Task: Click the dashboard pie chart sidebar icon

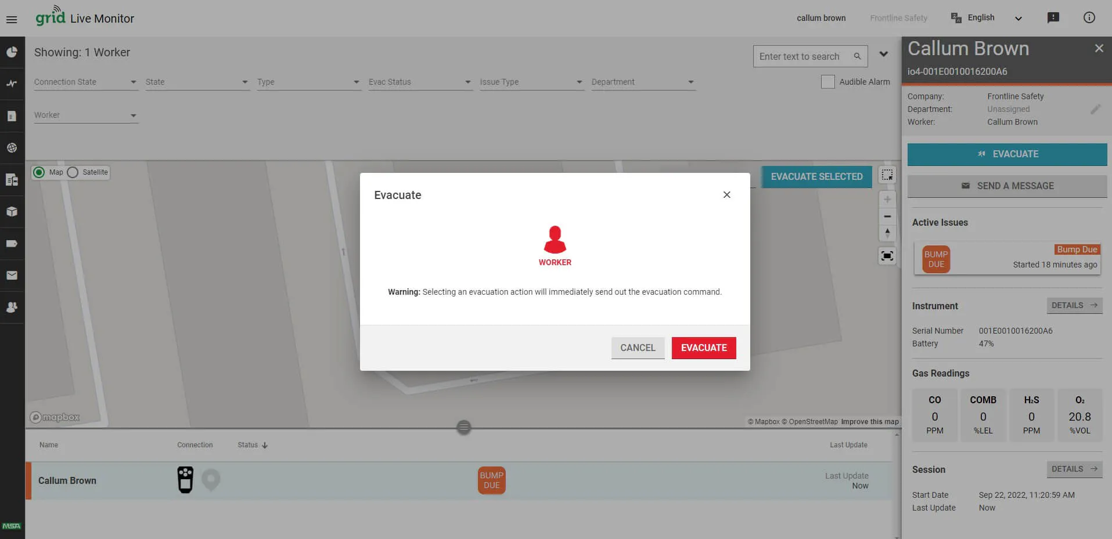Action: coord(12,52)
